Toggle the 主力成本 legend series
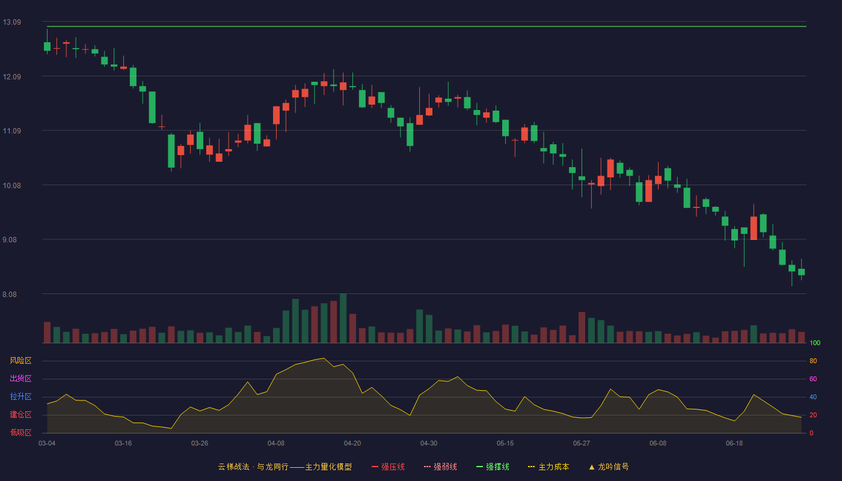 (549, 467)
